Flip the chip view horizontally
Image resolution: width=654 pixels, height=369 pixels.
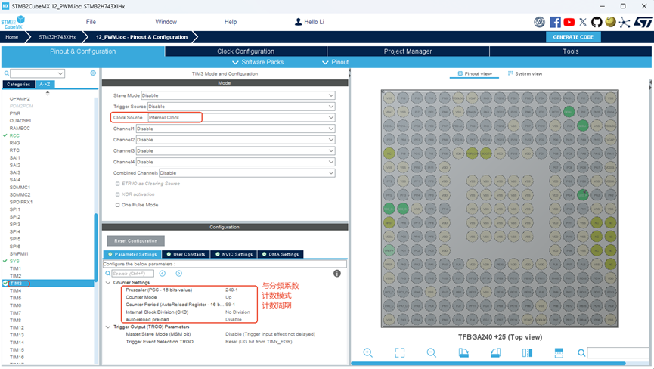pyautogui.click(x=527, y=352)
